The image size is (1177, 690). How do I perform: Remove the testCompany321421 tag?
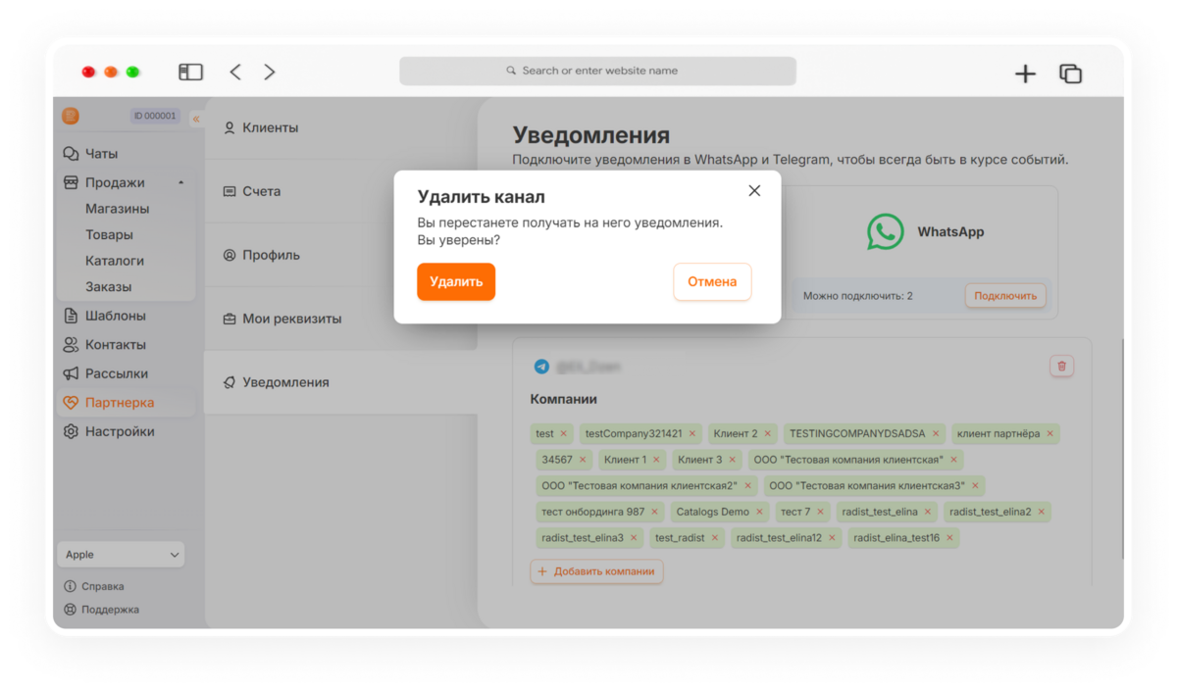pos(691,433)
